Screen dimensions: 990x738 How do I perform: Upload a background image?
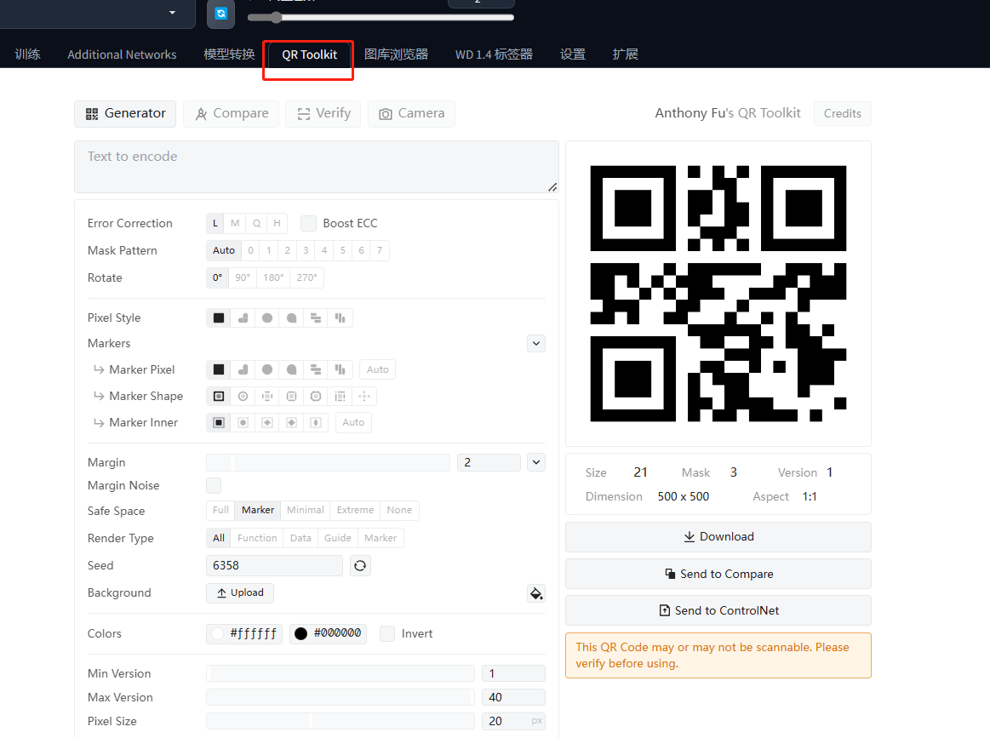[240, 592]
